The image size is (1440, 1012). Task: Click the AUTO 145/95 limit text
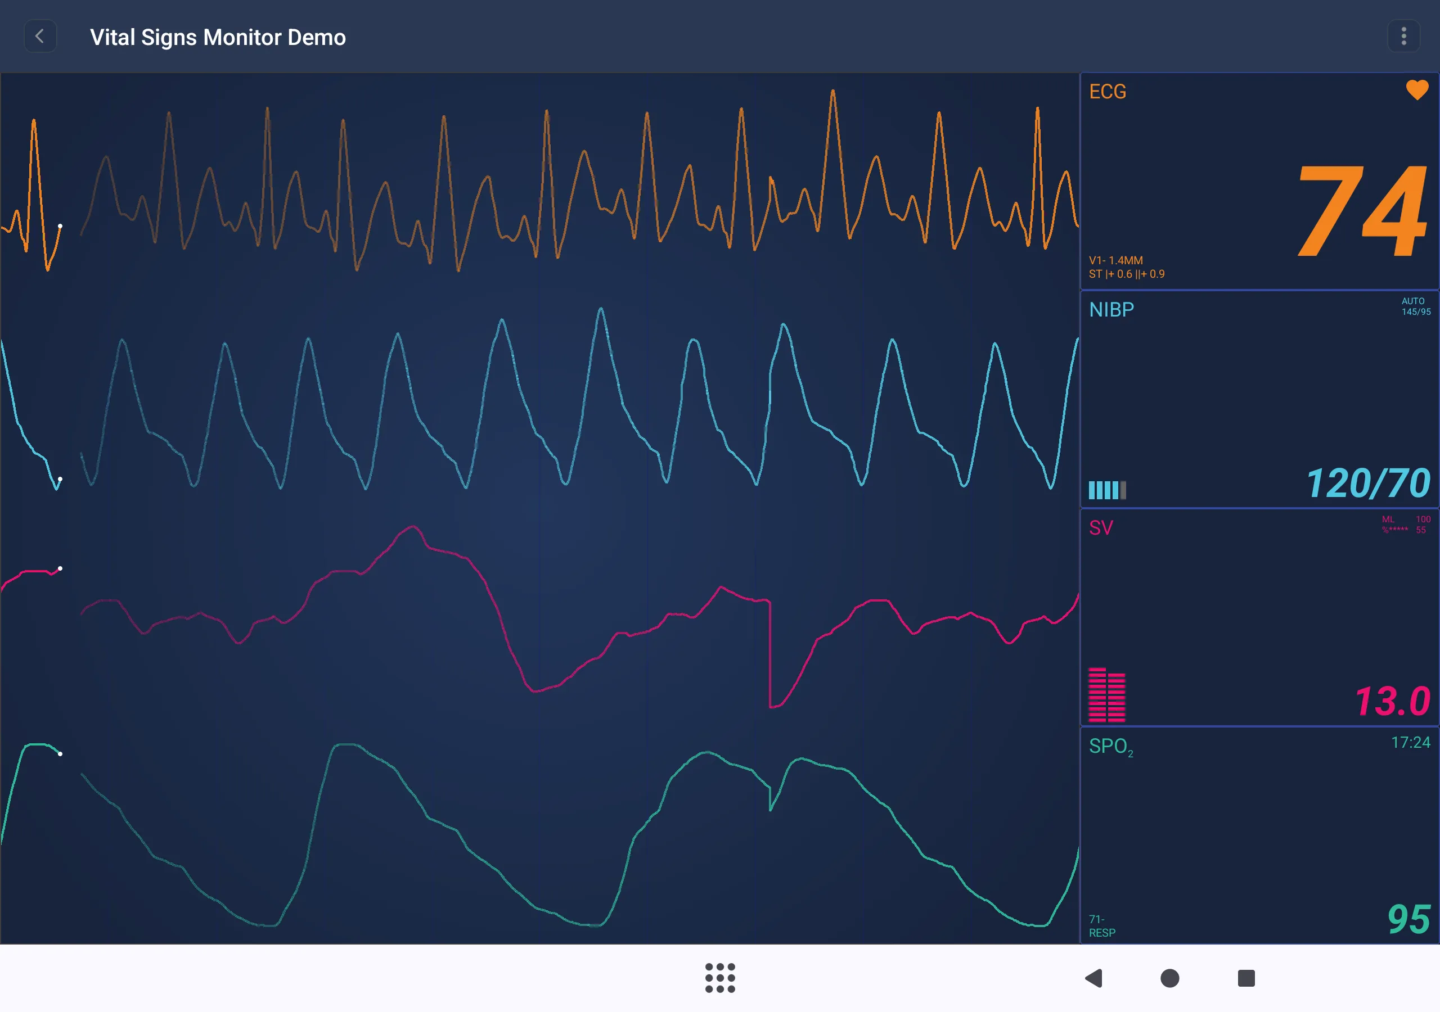(1416, 306)
